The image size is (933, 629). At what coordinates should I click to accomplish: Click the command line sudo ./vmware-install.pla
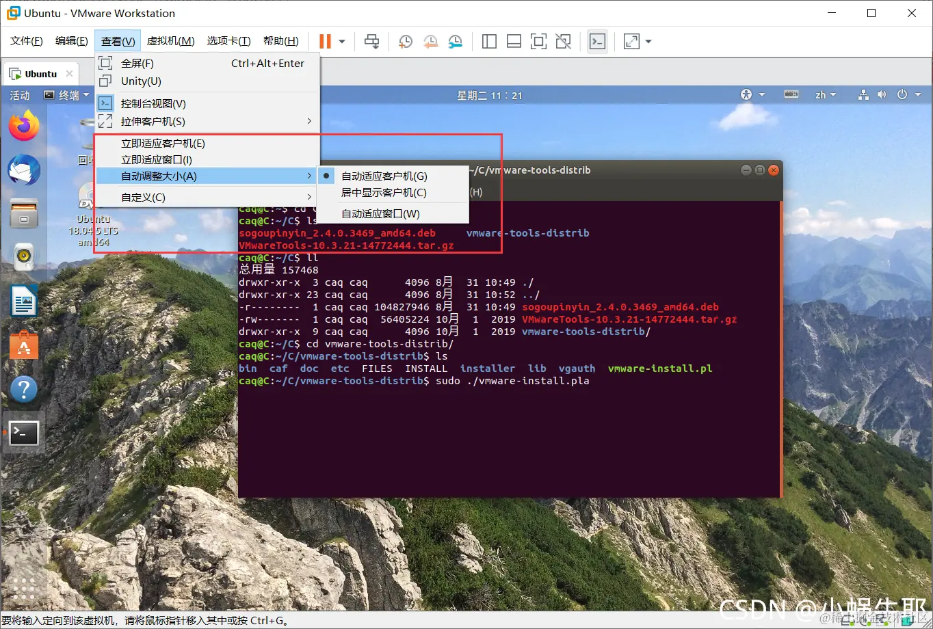pos(512,380)
